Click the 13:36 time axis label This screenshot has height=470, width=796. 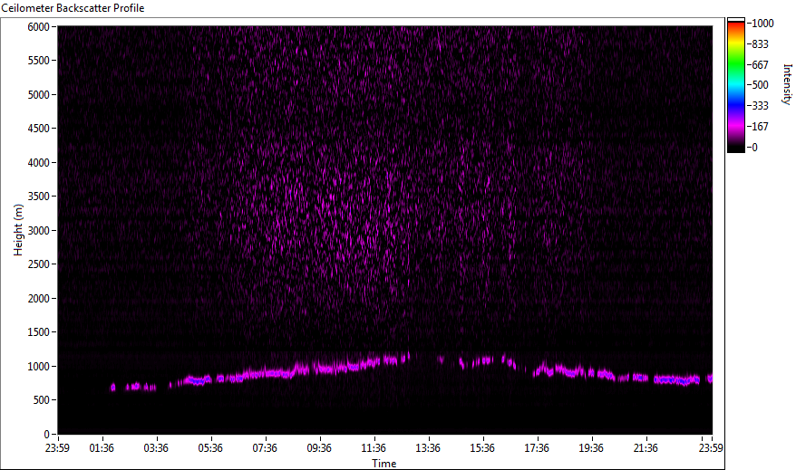tap(428, 448)
